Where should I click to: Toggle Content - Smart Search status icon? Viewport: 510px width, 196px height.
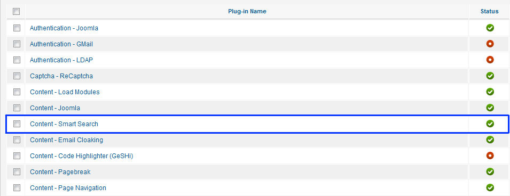490,124
